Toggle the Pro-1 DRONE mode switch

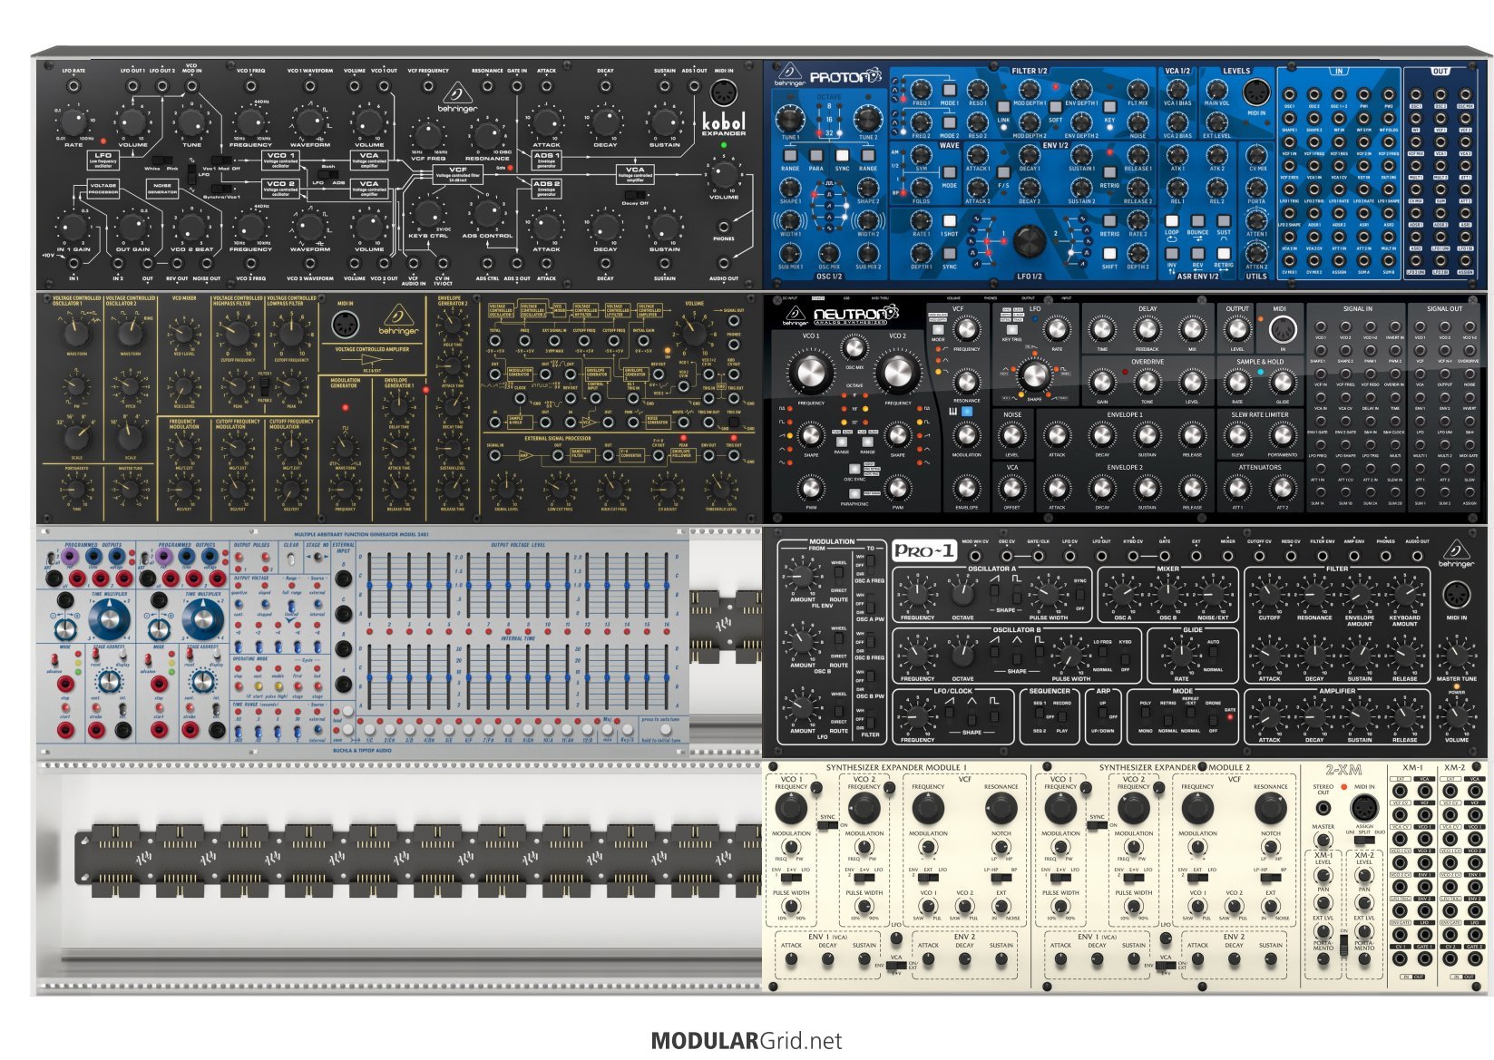[1213, 715]
